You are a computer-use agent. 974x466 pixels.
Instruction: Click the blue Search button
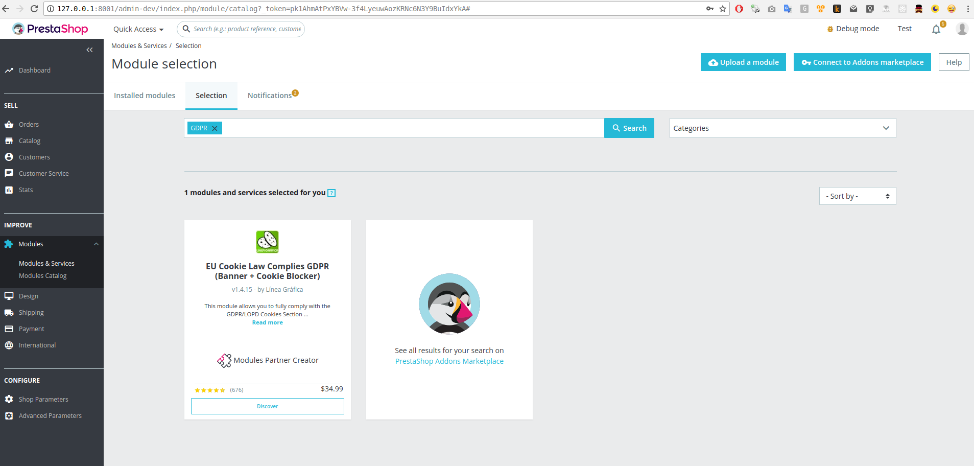tap(629, 128)
